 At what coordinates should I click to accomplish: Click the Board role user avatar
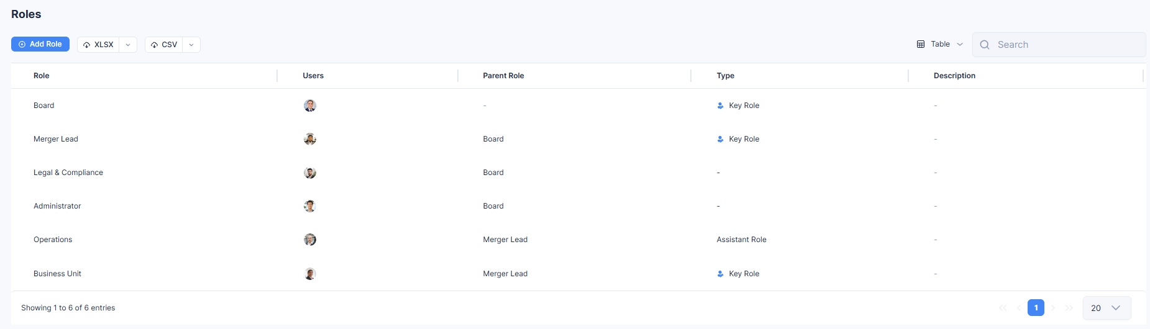(310, 106)
